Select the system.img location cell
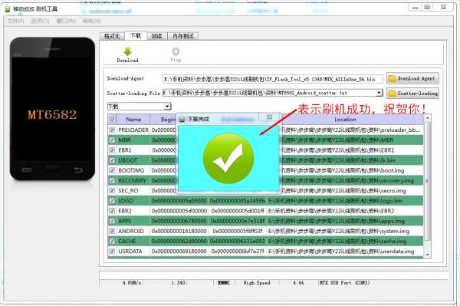 click(x=345, y=231)
